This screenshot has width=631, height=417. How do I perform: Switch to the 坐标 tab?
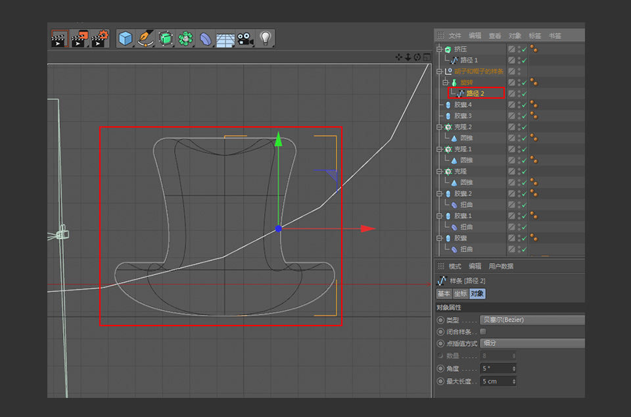(461, 294)
